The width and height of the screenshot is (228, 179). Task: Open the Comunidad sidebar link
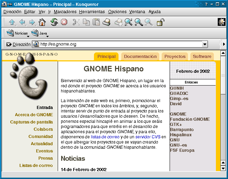coord(40,137)
